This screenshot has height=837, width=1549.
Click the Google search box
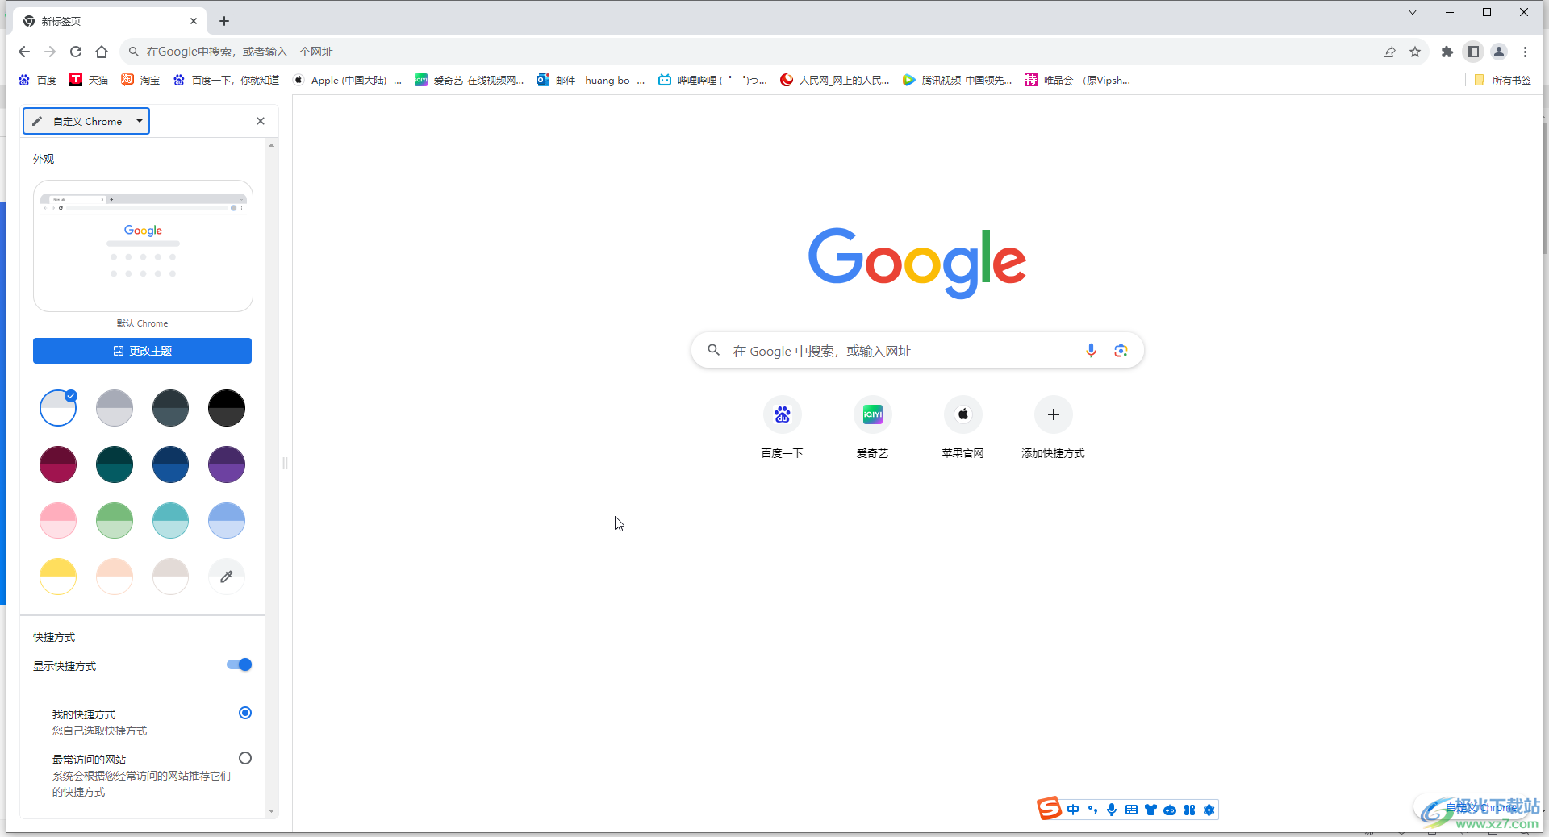[x=917, y=351]
